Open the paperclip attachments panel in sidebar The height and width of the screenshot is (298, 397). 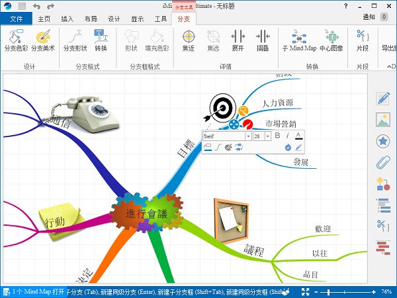(382, 162)
